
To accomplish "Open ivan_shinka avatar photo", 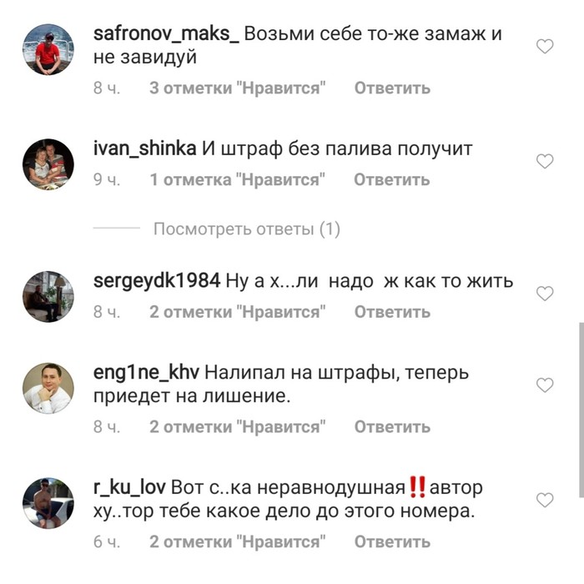I will pos(48,164).
